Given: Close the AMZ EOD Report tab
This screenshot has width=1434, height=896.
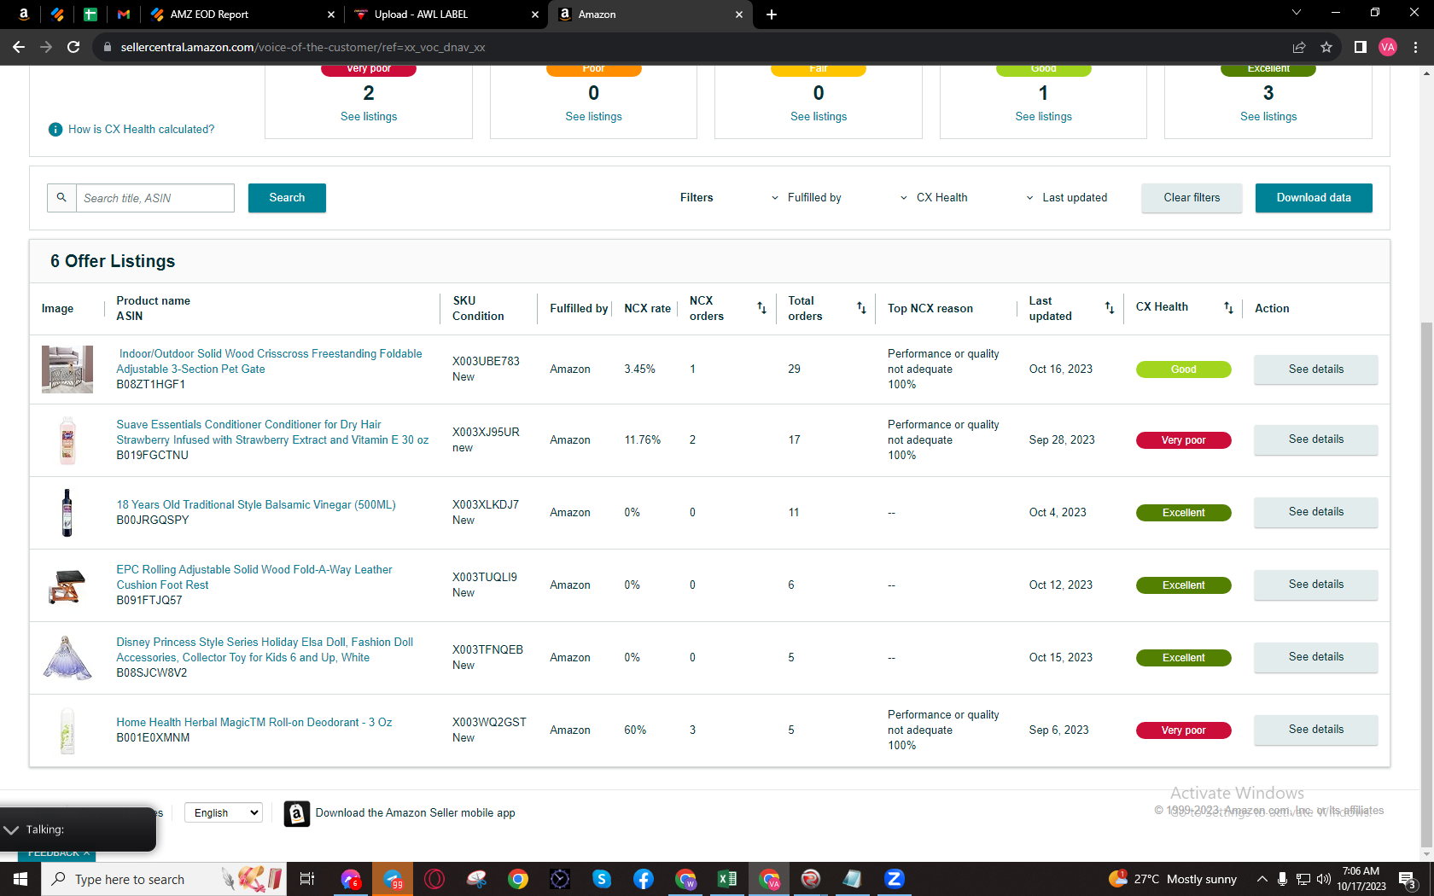Looking at the screenshot, I should pyautogui.click(x=331, y=15).
